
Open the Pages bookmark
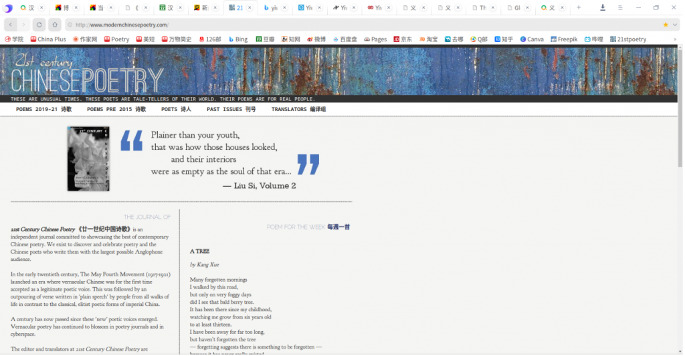coord(375,39)
